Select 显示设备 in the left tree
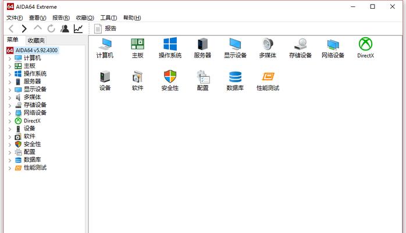 [35, 90]
